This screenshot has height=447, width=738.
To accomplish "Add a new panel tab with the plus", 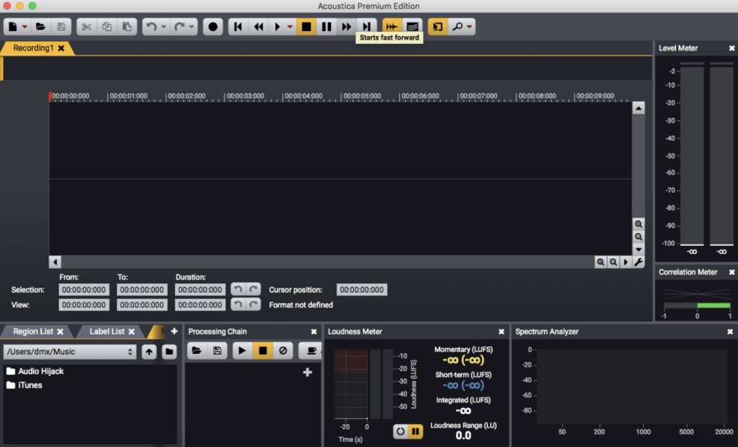I will [174, 331].
